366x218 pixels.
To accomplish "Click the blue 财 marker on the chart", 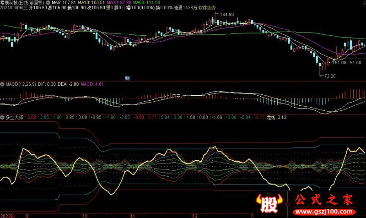I will [127, 78].
